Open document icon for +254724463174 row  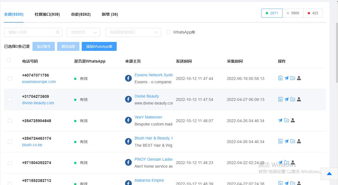click(280, 141)
